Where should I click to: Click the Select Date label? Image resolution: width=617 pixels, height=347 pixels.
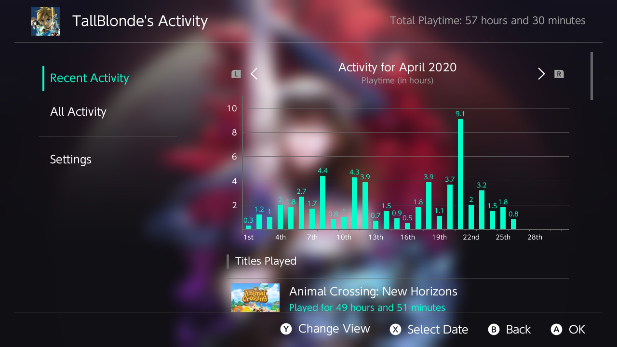tap(438, 330)
